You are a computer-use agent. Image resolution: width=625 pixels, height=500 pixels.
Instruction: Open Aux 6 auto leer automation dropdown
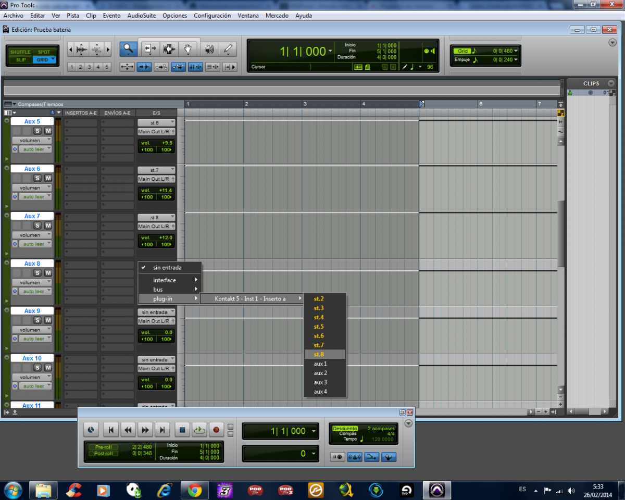(35, 196)
